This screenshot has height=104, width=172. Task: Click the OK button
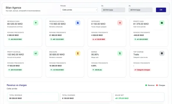161,10
